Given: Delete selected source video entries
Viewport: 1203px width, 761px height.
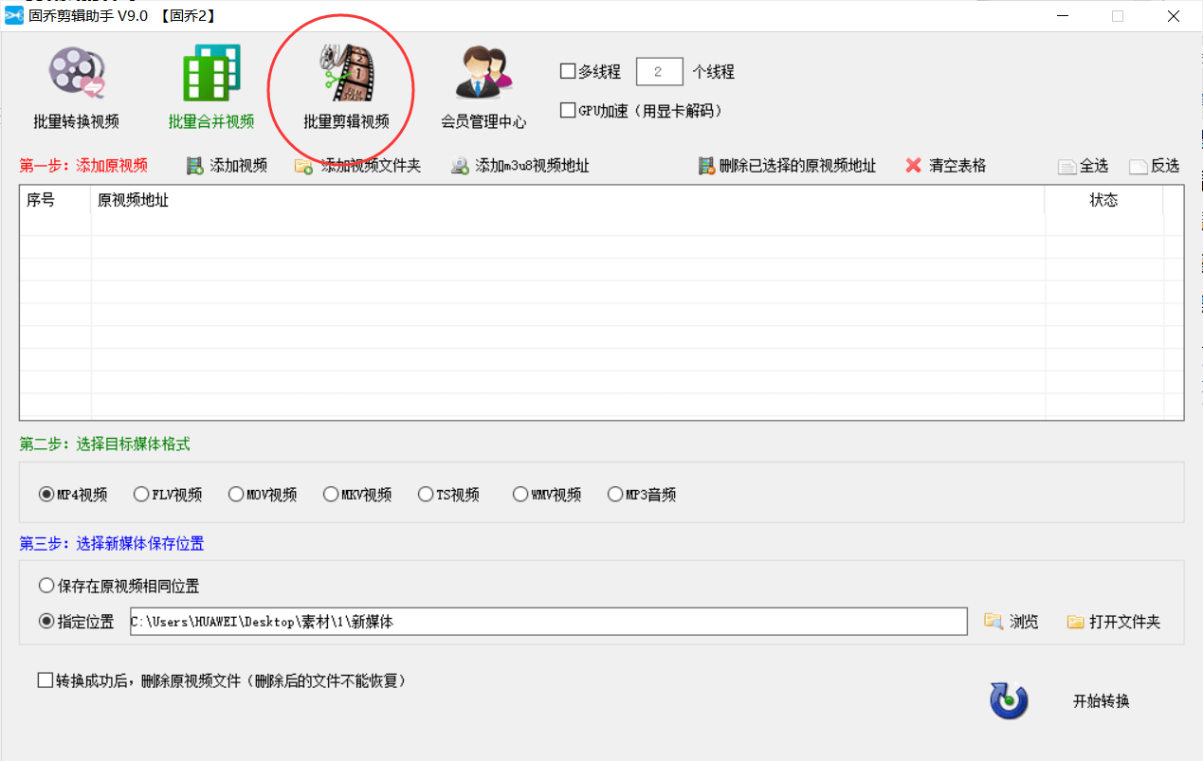Looking at the screenshot, I should click(789, 165).
